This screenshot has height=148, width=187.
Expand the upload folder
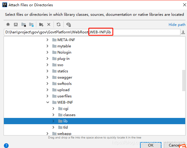tap(48, 90)
